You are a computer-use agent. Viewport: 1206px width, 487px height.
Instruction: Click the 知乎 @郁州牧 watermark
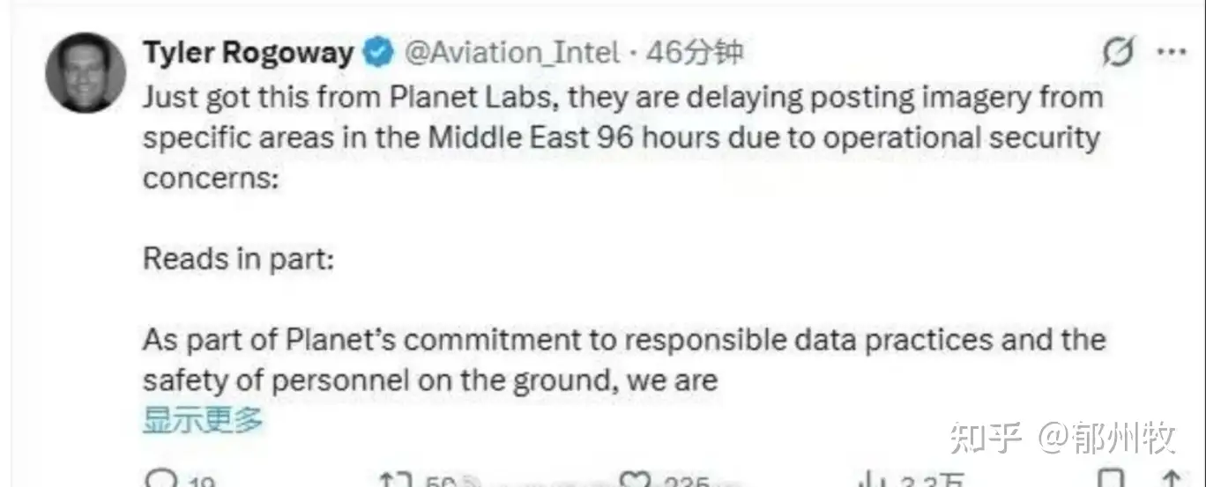tap(1062, 437)
